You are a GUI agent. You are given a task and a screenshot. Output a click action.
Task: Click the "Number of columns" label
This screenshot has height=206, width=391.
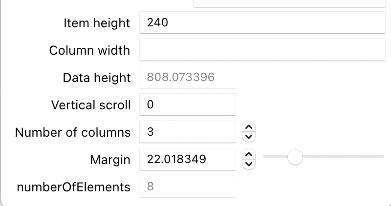(x=73, y=132)
